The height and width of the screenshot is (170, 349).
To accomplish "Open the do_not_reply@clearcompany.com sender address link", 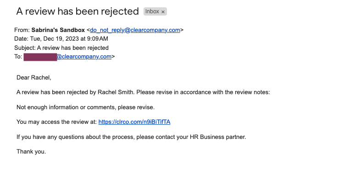I will 135,30.
